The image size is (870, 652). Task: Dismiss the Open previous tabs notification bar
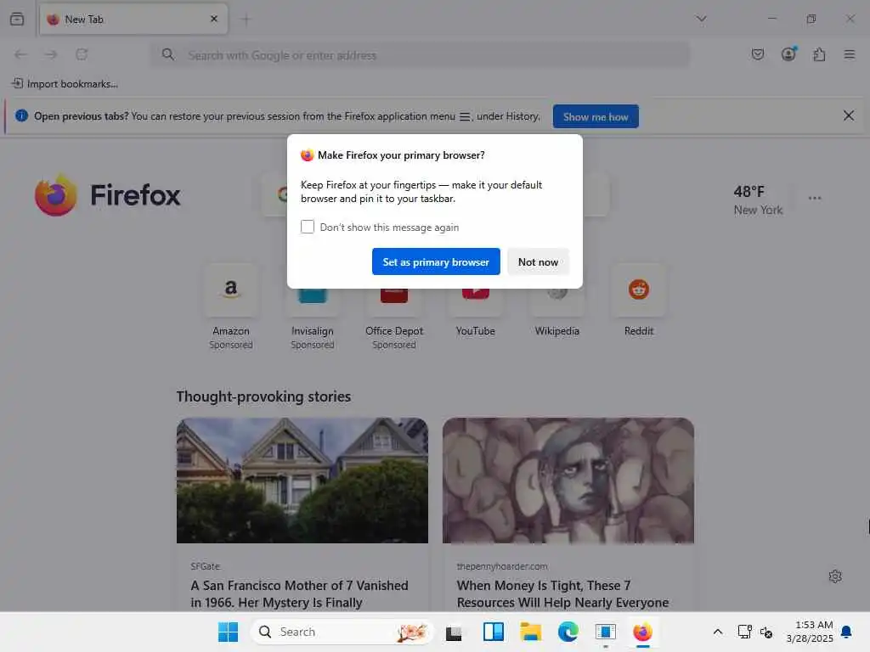[849, 115]
